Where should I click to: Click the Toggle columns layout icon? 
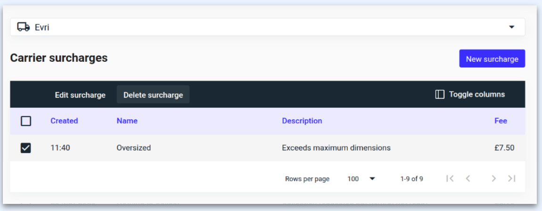coord(439,95)
